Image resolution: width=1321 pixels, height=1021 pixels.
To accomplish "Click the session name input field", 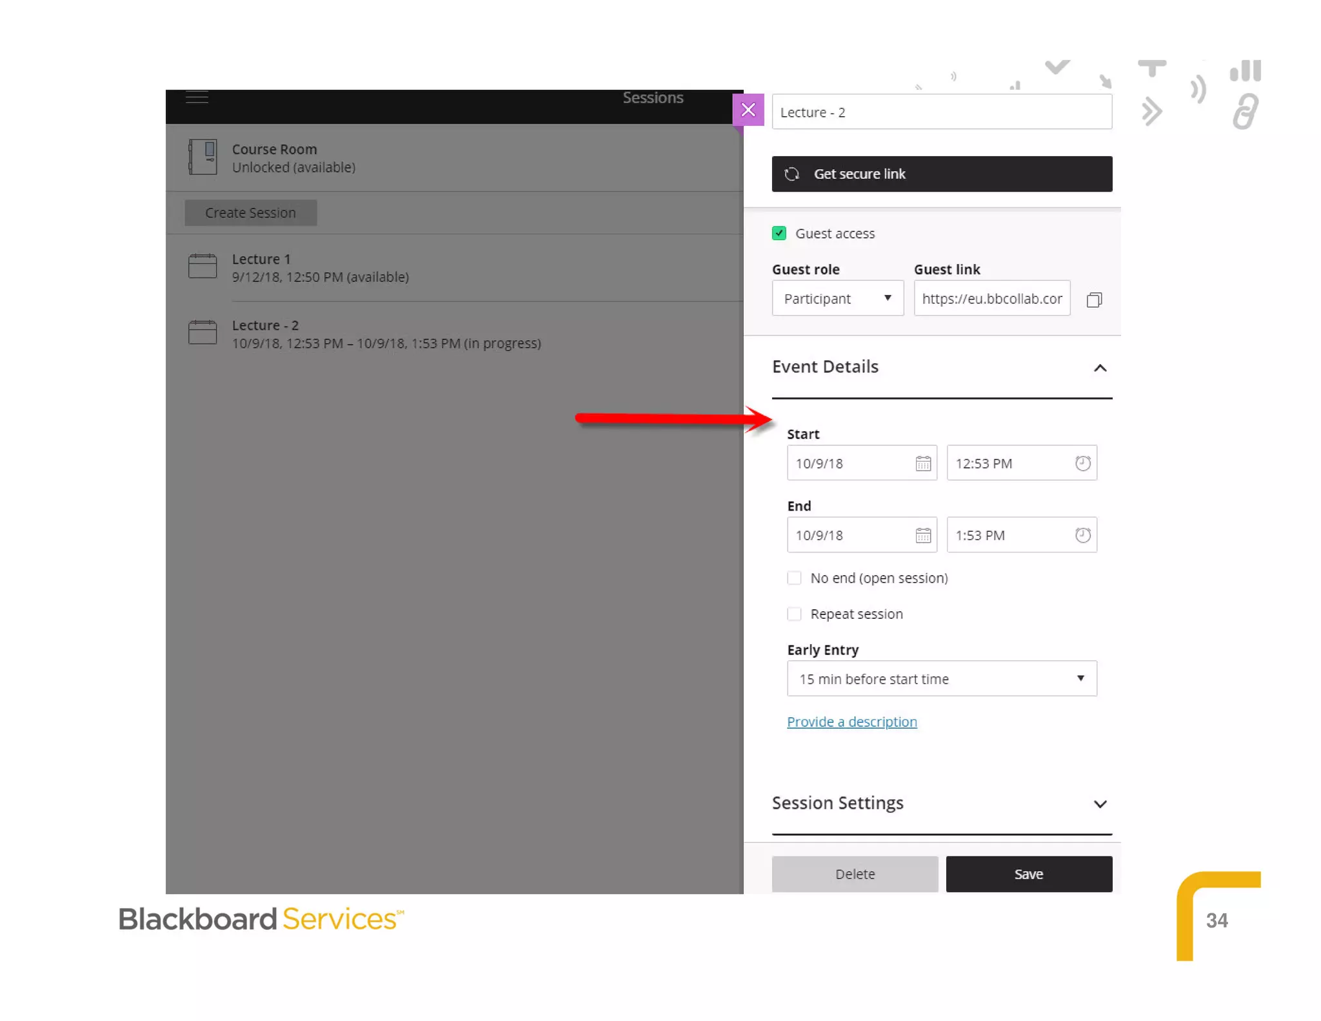I will point(941,112).
